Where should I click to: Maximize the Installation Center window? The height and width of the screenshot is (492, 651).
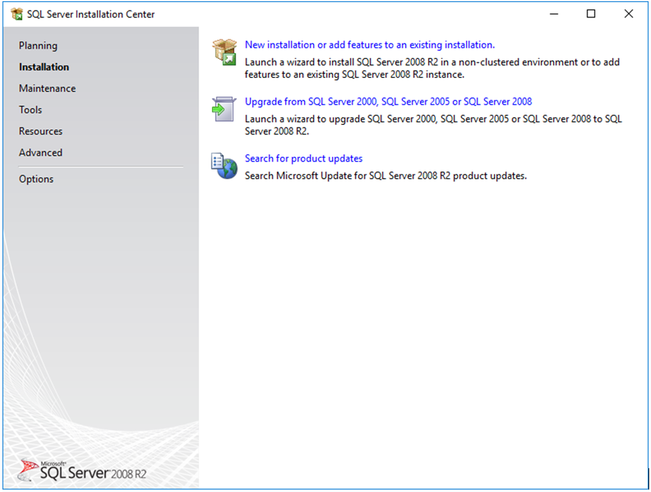point(591,14)
